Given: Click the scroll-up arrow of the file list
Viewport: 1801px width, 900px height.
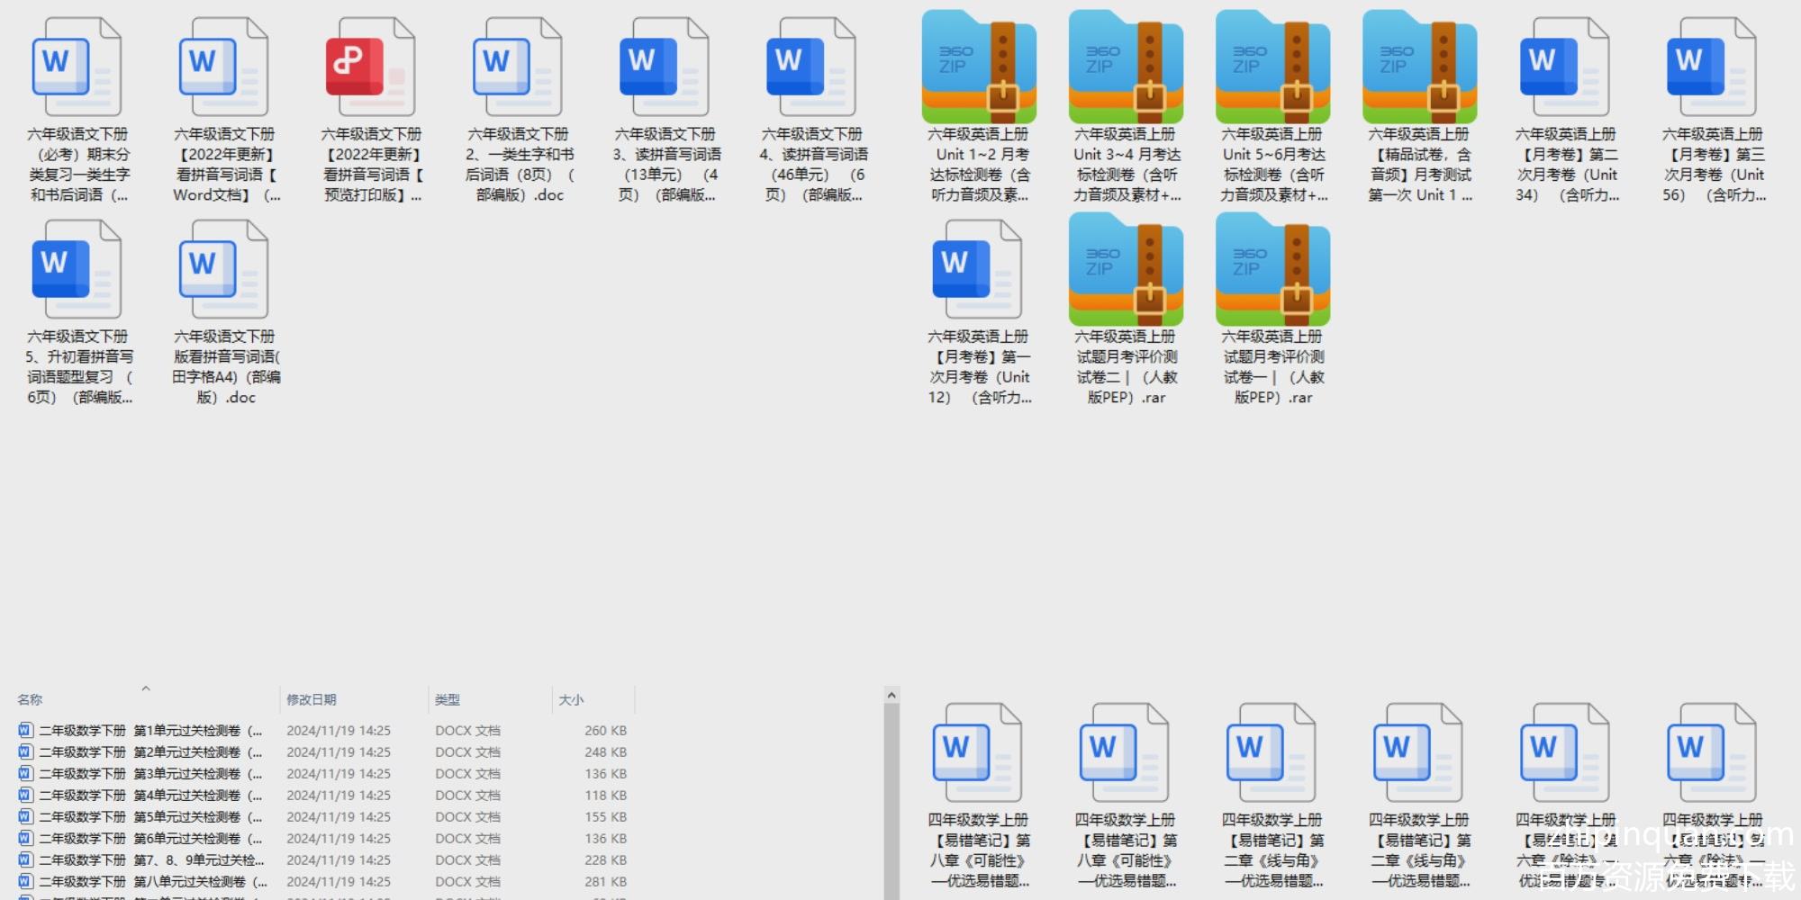Looking at the screenshot, I should (x=891, y=695).
